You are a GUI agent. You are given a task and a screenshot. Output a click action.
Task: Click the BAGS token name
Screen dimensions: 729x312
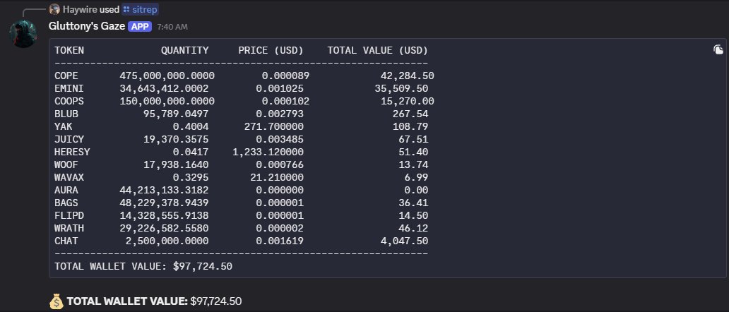click(66, 203)
